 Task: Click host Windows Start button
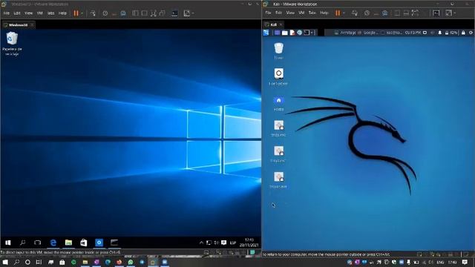5,262
